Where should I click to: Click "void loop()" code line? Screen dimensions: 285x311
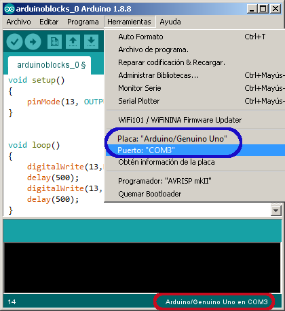(x=34, y=145)
